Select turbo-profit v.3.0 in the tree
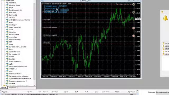 click(15, 61)
